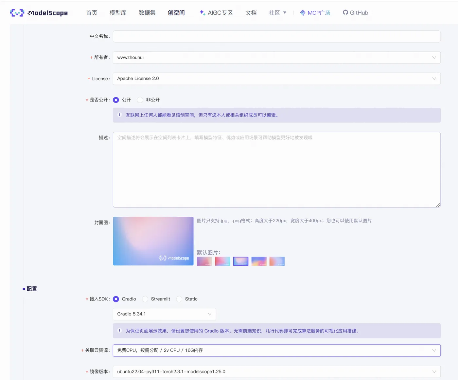Go to the 首页 nav item
The width and height of the screenshot is (458, 380).
tap(92, 13)
